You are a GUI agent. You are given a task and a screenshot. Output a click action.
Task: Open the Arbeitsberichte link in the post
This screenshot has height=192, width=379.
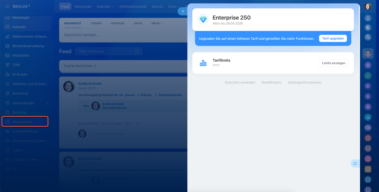click(x=170, y=95)
